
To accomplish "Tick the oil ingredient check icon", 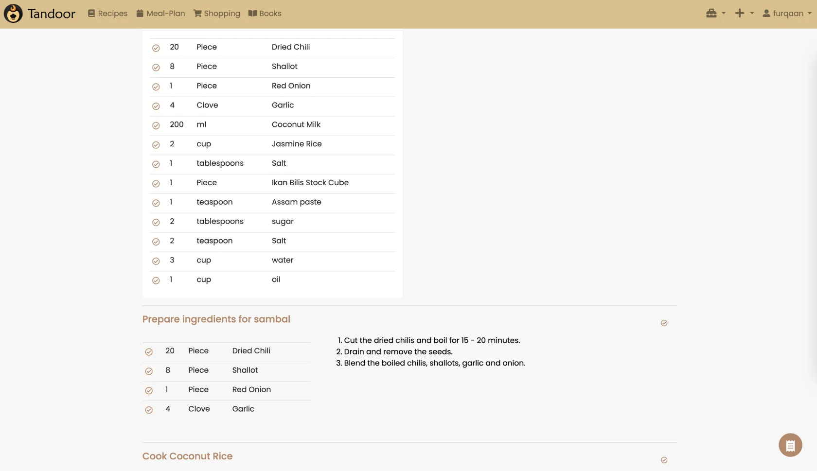I will pyautogui.click(x=156, y=281).
